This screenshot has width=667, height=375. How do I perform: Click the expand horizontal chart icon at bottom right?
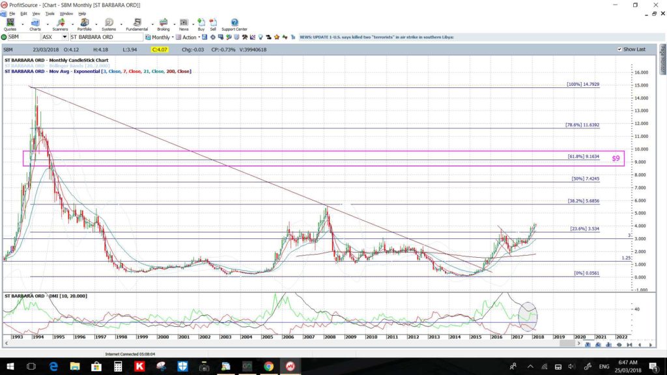(x=619, y=345)
